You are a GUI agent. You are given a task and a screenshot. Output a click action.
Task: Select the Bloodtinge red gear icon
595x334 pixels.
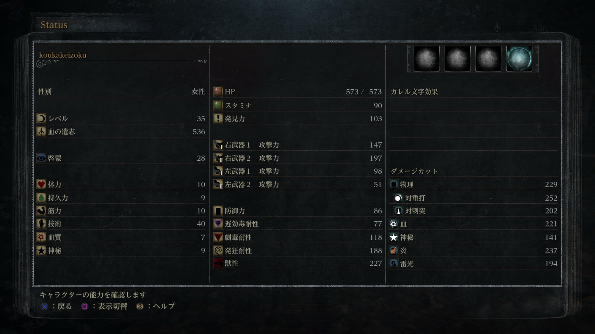[x=41, y=237]
